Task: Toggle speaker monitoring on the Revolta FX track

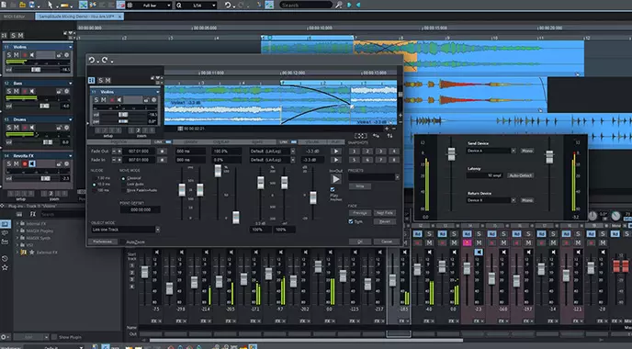Action: [x=32, y=163]
